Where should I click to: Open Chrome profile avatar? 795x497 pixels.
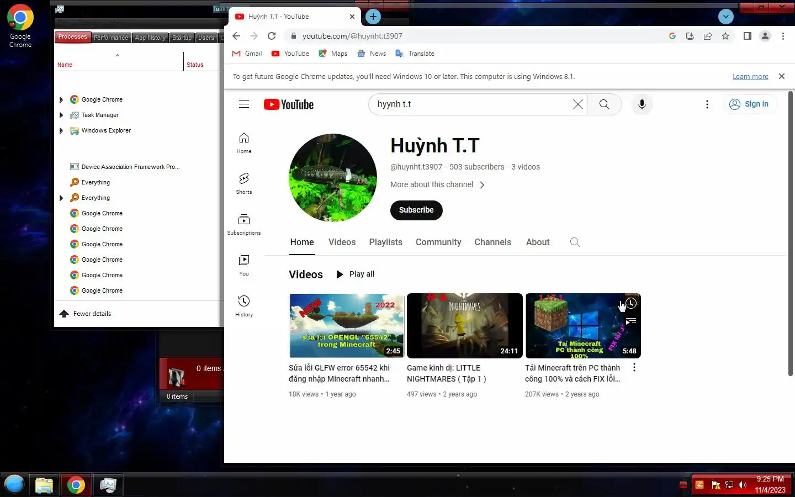(765, 36)
